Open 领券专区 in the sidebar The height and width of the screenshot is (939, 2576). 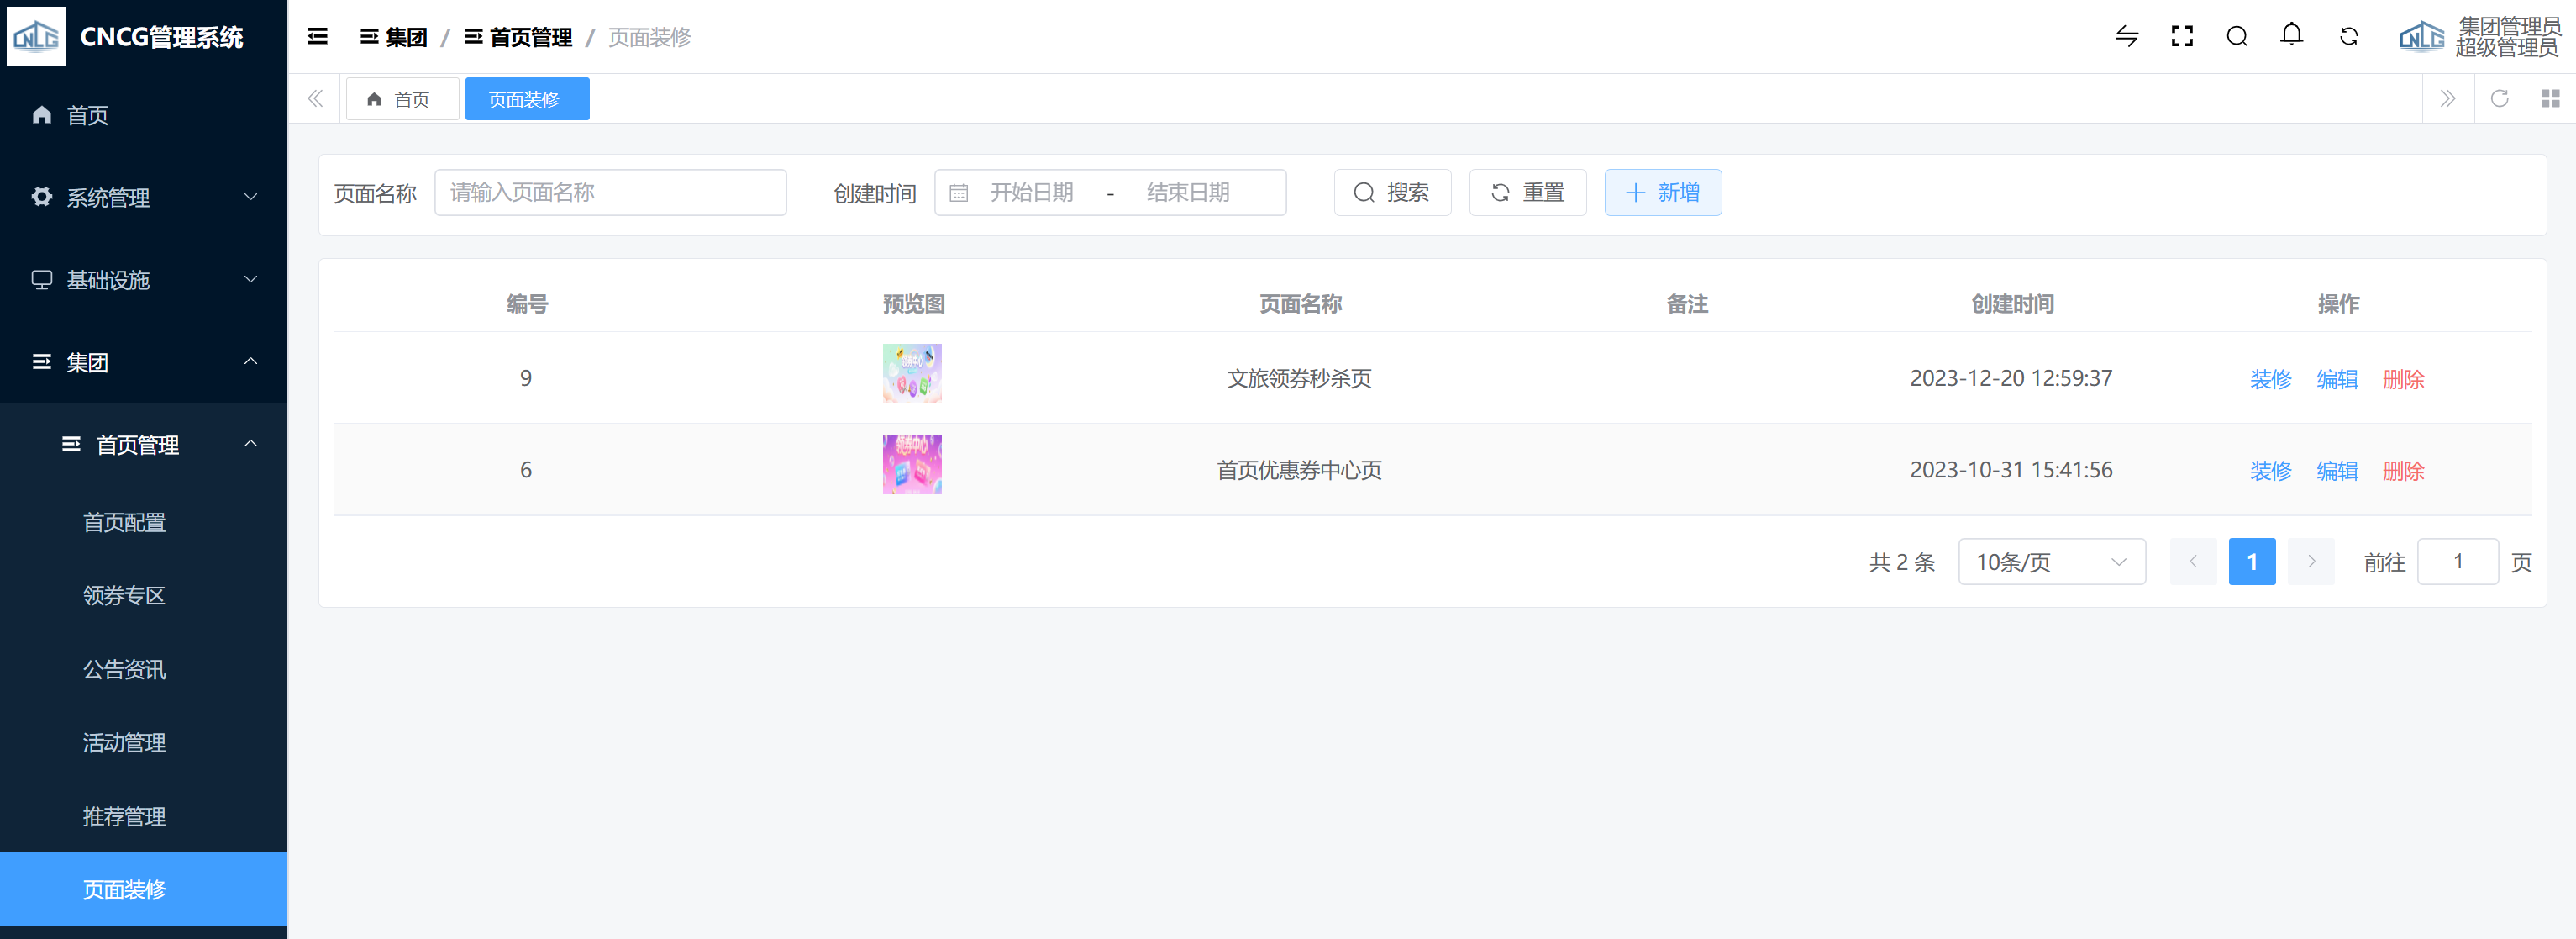124,596
